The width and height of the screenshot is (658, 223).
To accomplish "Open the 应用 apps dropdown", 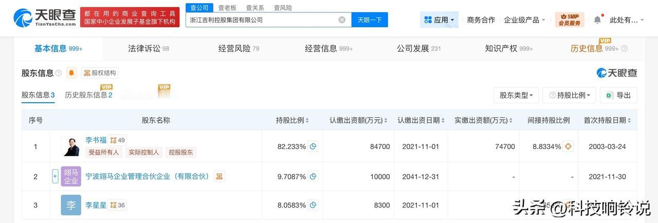I will 440,20.
